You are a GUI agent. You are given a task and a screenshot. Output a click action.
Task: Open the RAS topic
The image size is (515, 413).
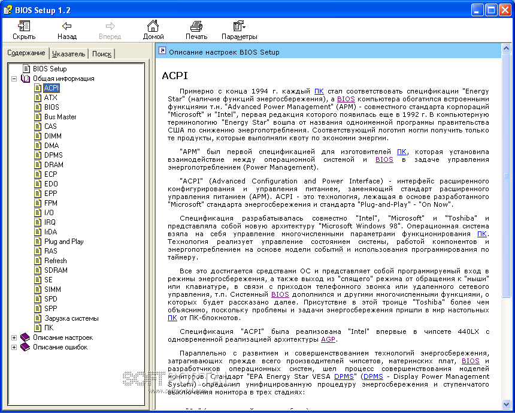pyautogui.click(x=50, y=251)
